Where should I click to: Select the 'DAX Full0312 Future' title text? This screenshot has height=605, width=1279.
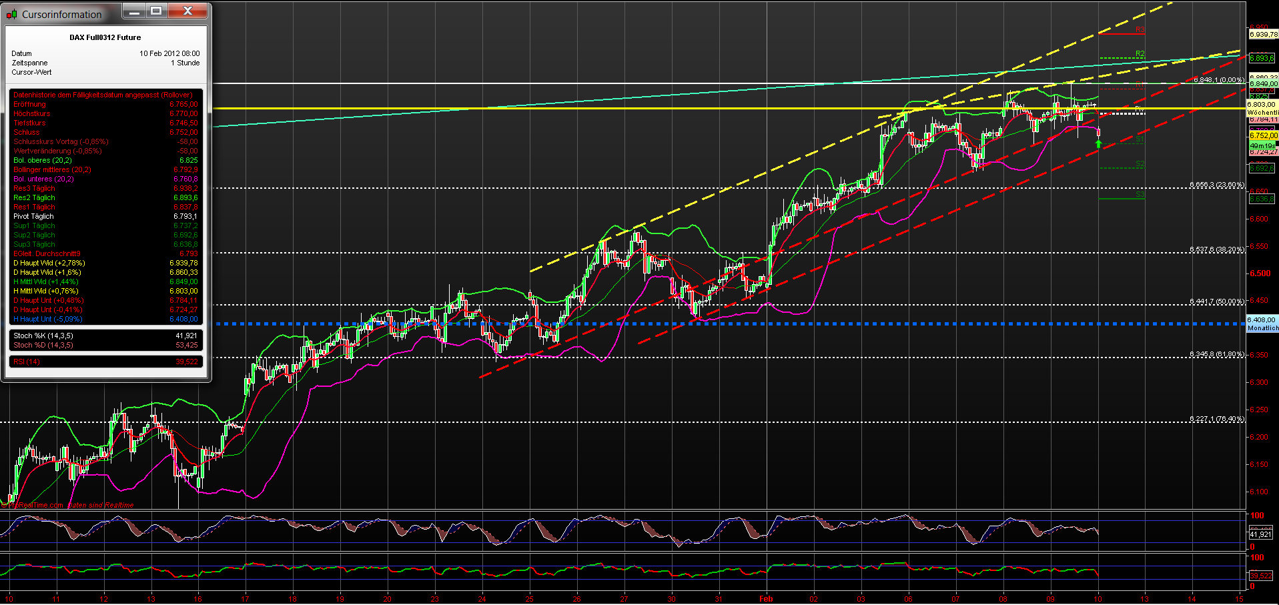pos(105,37)
